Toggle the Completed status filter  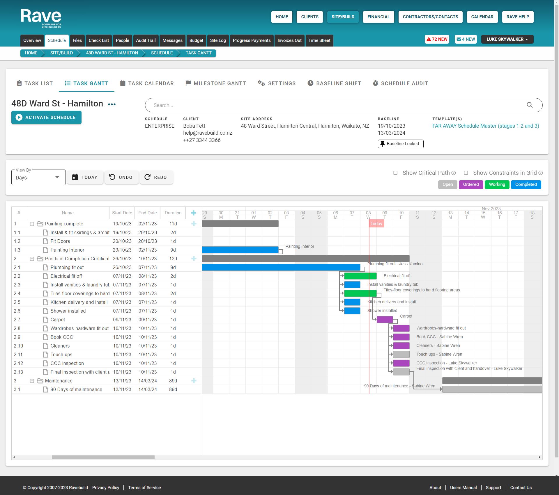point(526,184)
